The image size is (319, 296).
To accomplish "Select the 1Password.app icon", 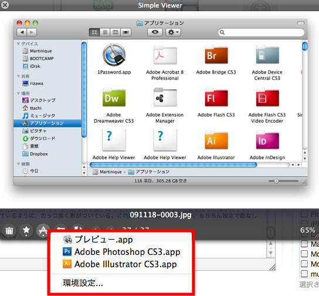I will [x=114, y=55].
